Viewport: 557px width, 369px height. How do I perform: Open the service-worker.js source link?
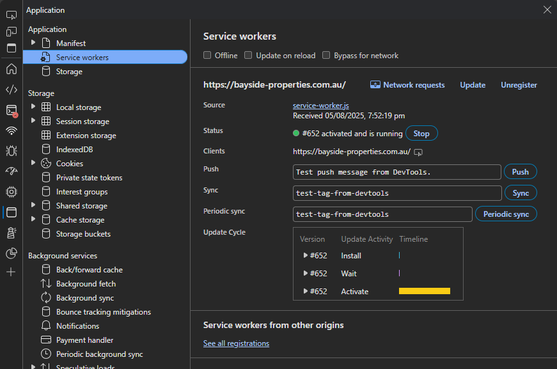click(320, 106)
